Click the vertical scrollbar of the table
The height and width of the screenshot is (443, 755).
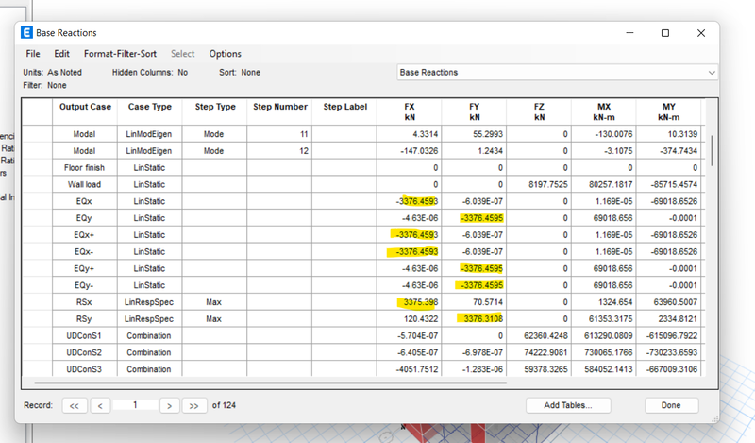click(x=712, y=151)
